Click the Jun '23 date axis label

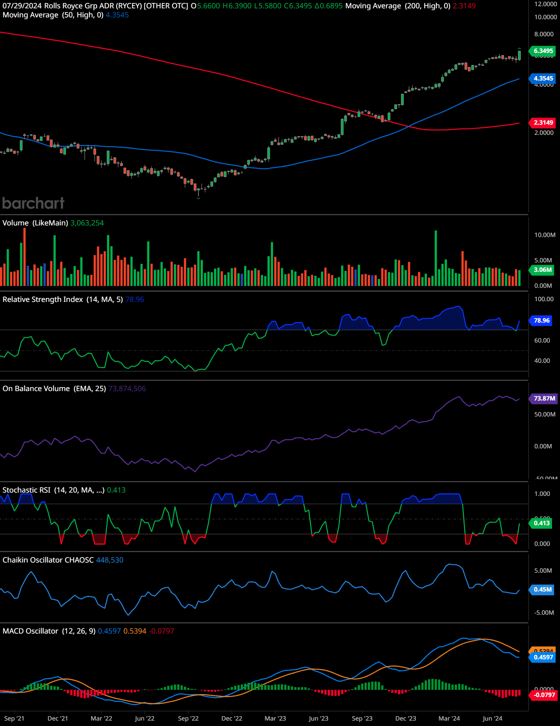318,718
